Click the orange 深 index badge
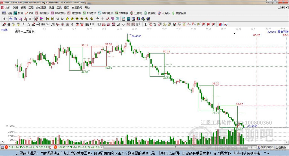This screenshot has height=156, width=289. 55,147
